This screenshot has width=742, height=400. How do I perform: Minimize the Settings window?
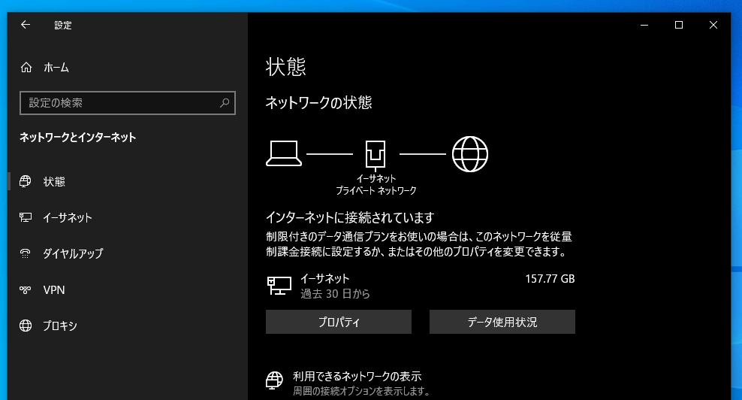(644, 25)
